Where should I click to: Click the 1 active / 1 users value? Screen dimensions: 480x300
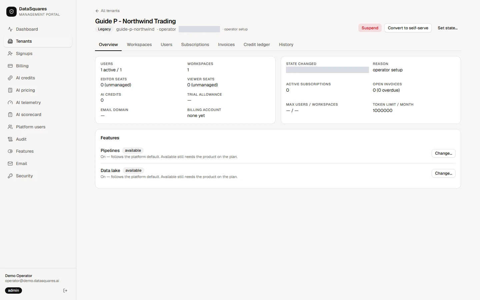pos(111,70)
